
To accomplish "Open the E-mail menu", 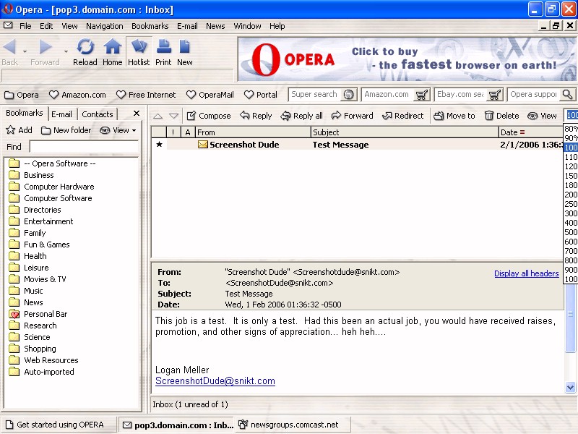I will [x=187, y=26].
